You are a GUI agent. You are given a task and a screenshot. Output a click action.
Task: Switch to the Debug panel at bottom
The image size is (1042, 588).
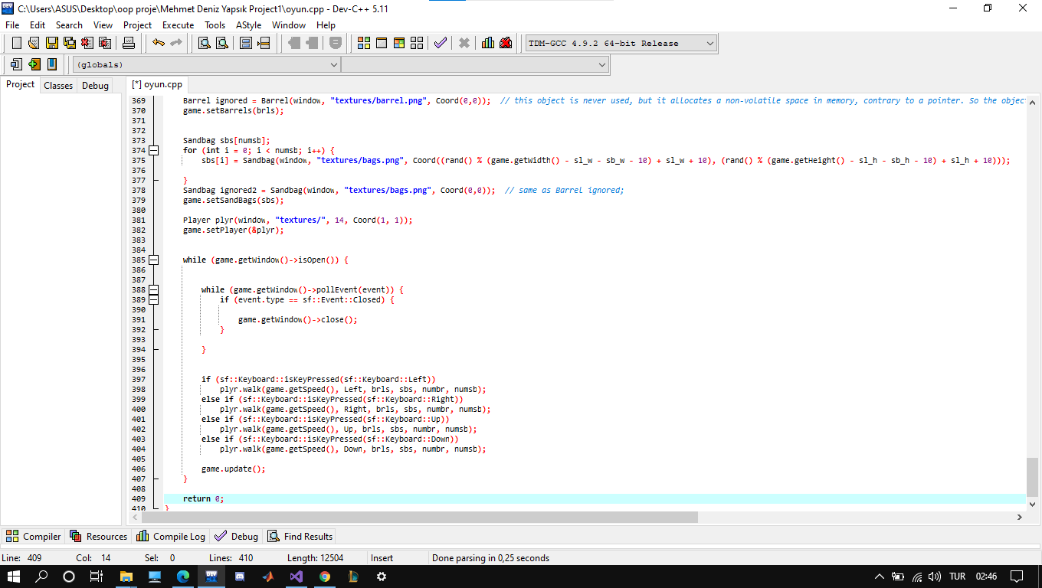[x=235, y=536]
